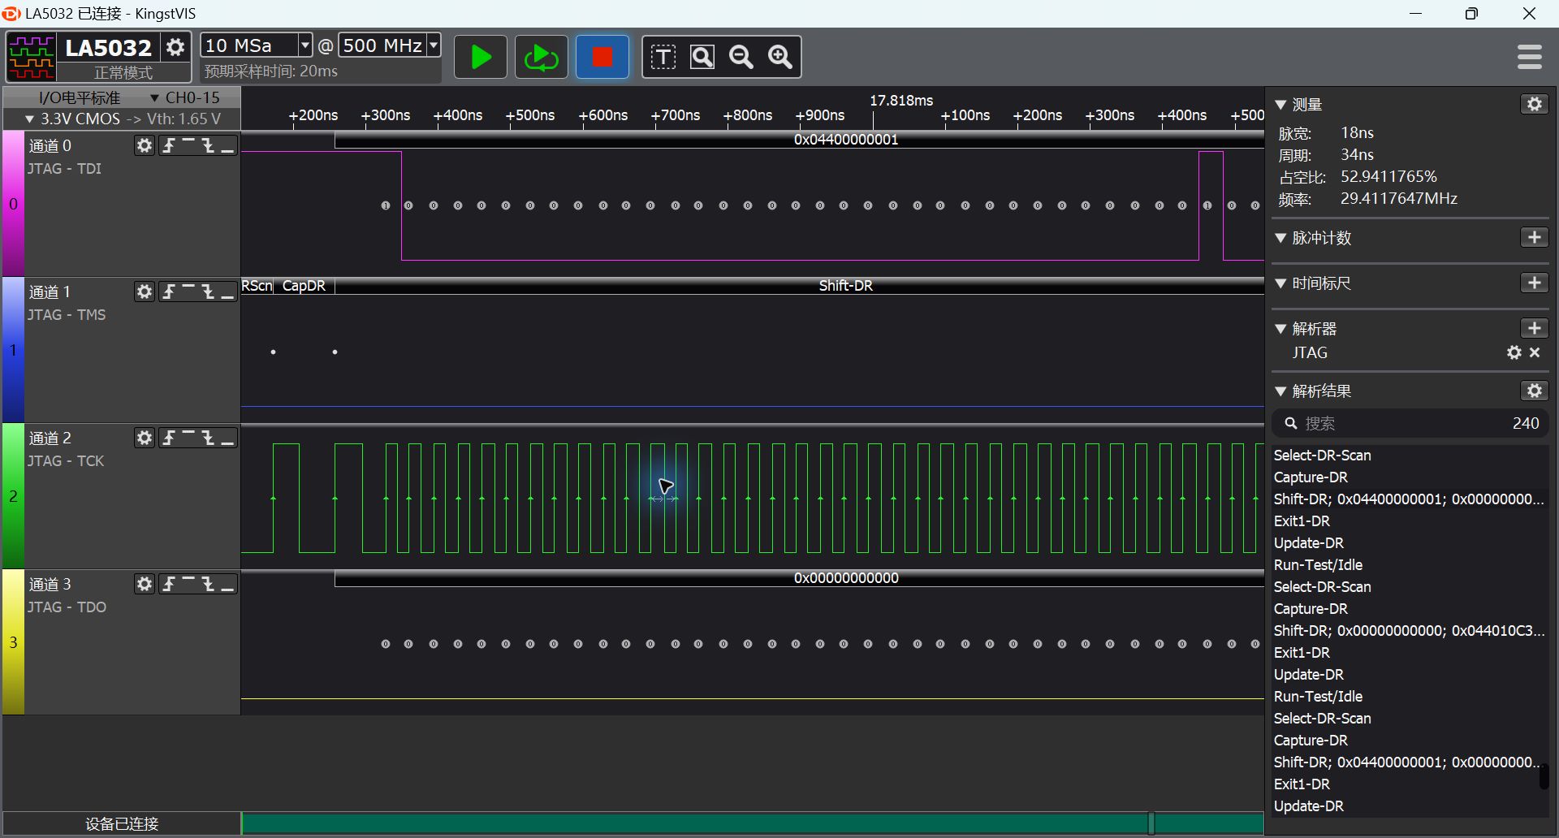Collapse the 解析结果 results section
This screenshot has height=838, width=1559.
coord(1281,391)
